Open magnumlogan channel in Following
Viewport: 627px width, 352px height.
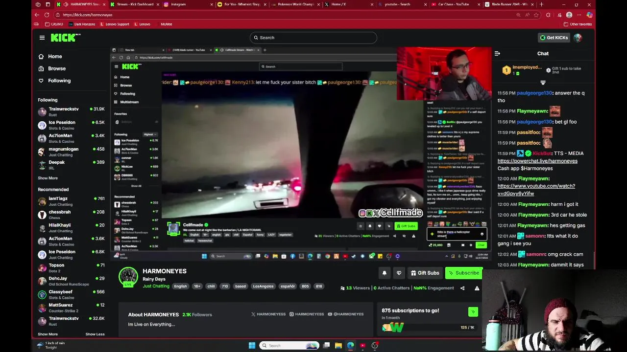click(x=71, y=152)
